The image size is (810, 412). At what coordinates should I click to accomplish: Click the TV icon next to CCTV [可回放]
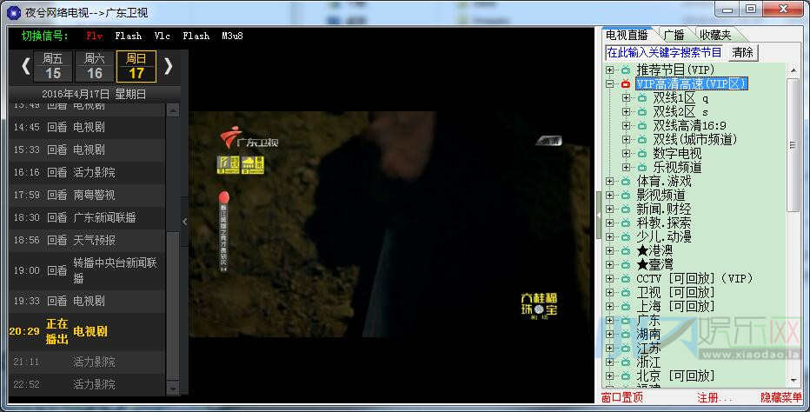(x=626, y=279)
